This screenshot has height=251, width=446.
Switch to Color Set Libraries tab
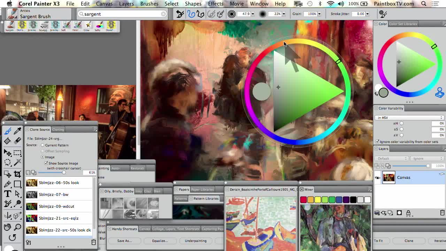tap(403, 24)
